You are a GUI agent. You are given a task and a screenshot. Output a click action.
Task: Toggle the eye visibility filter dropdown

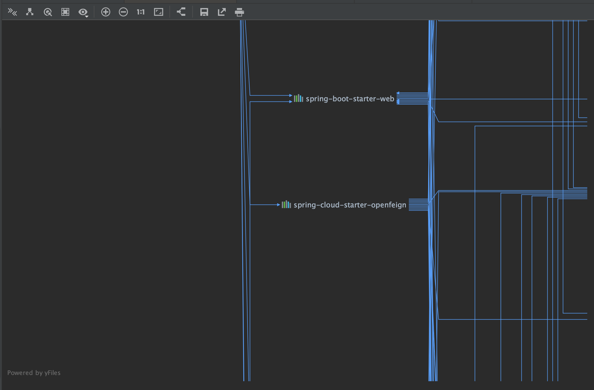coord(83,12)
